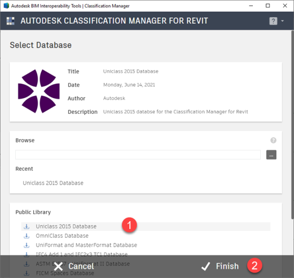This screenshot has width=294, height=278.
Task: Click Finish to confirm database selection
Action: (x=221, y=266)
